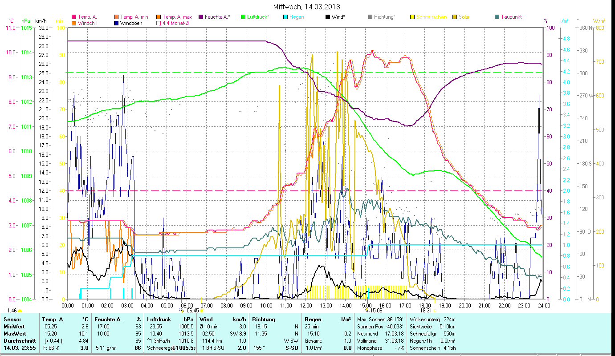Click the Feuchte A. table header

pos(108,320)
